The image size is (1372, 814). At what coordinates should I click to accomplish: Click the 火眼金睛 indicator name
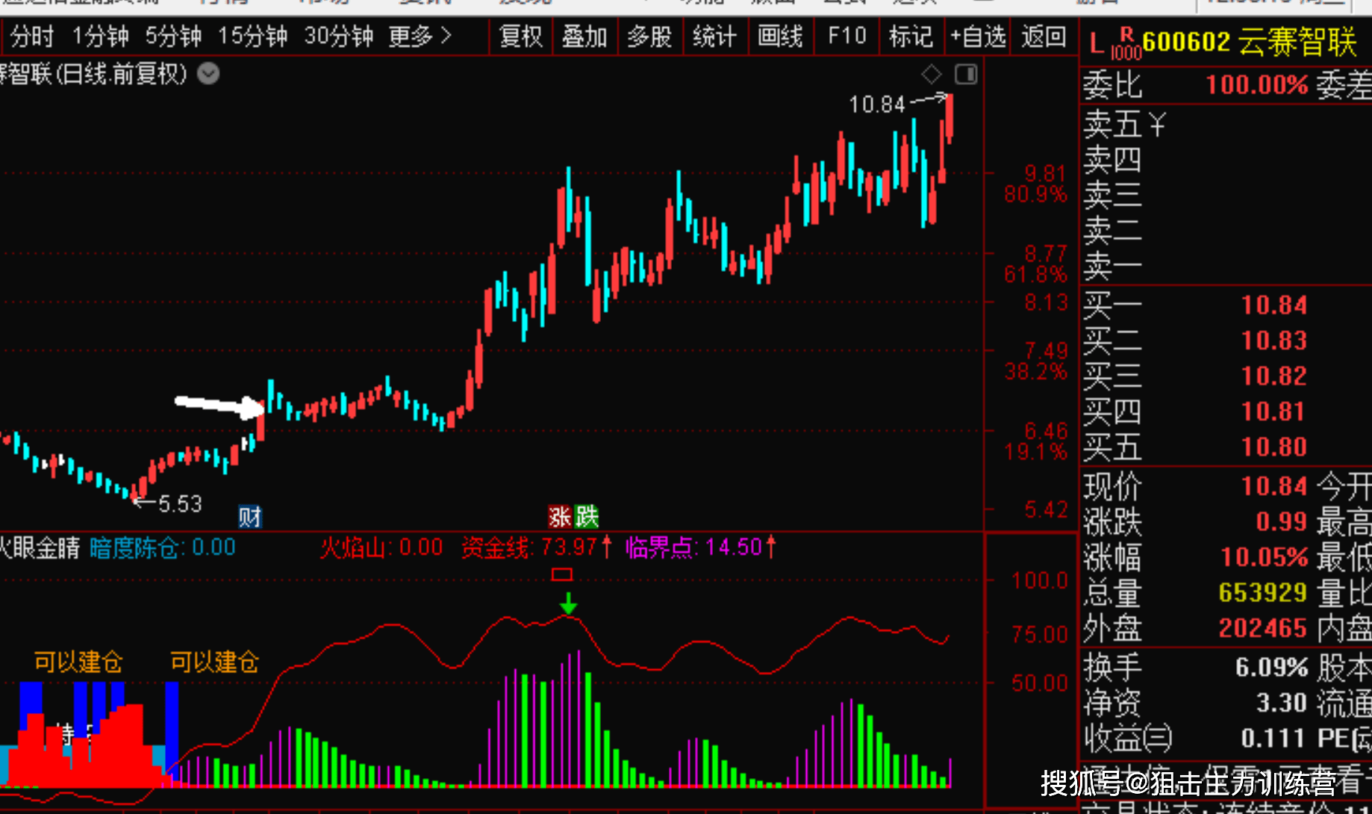[x=39, y=547]
